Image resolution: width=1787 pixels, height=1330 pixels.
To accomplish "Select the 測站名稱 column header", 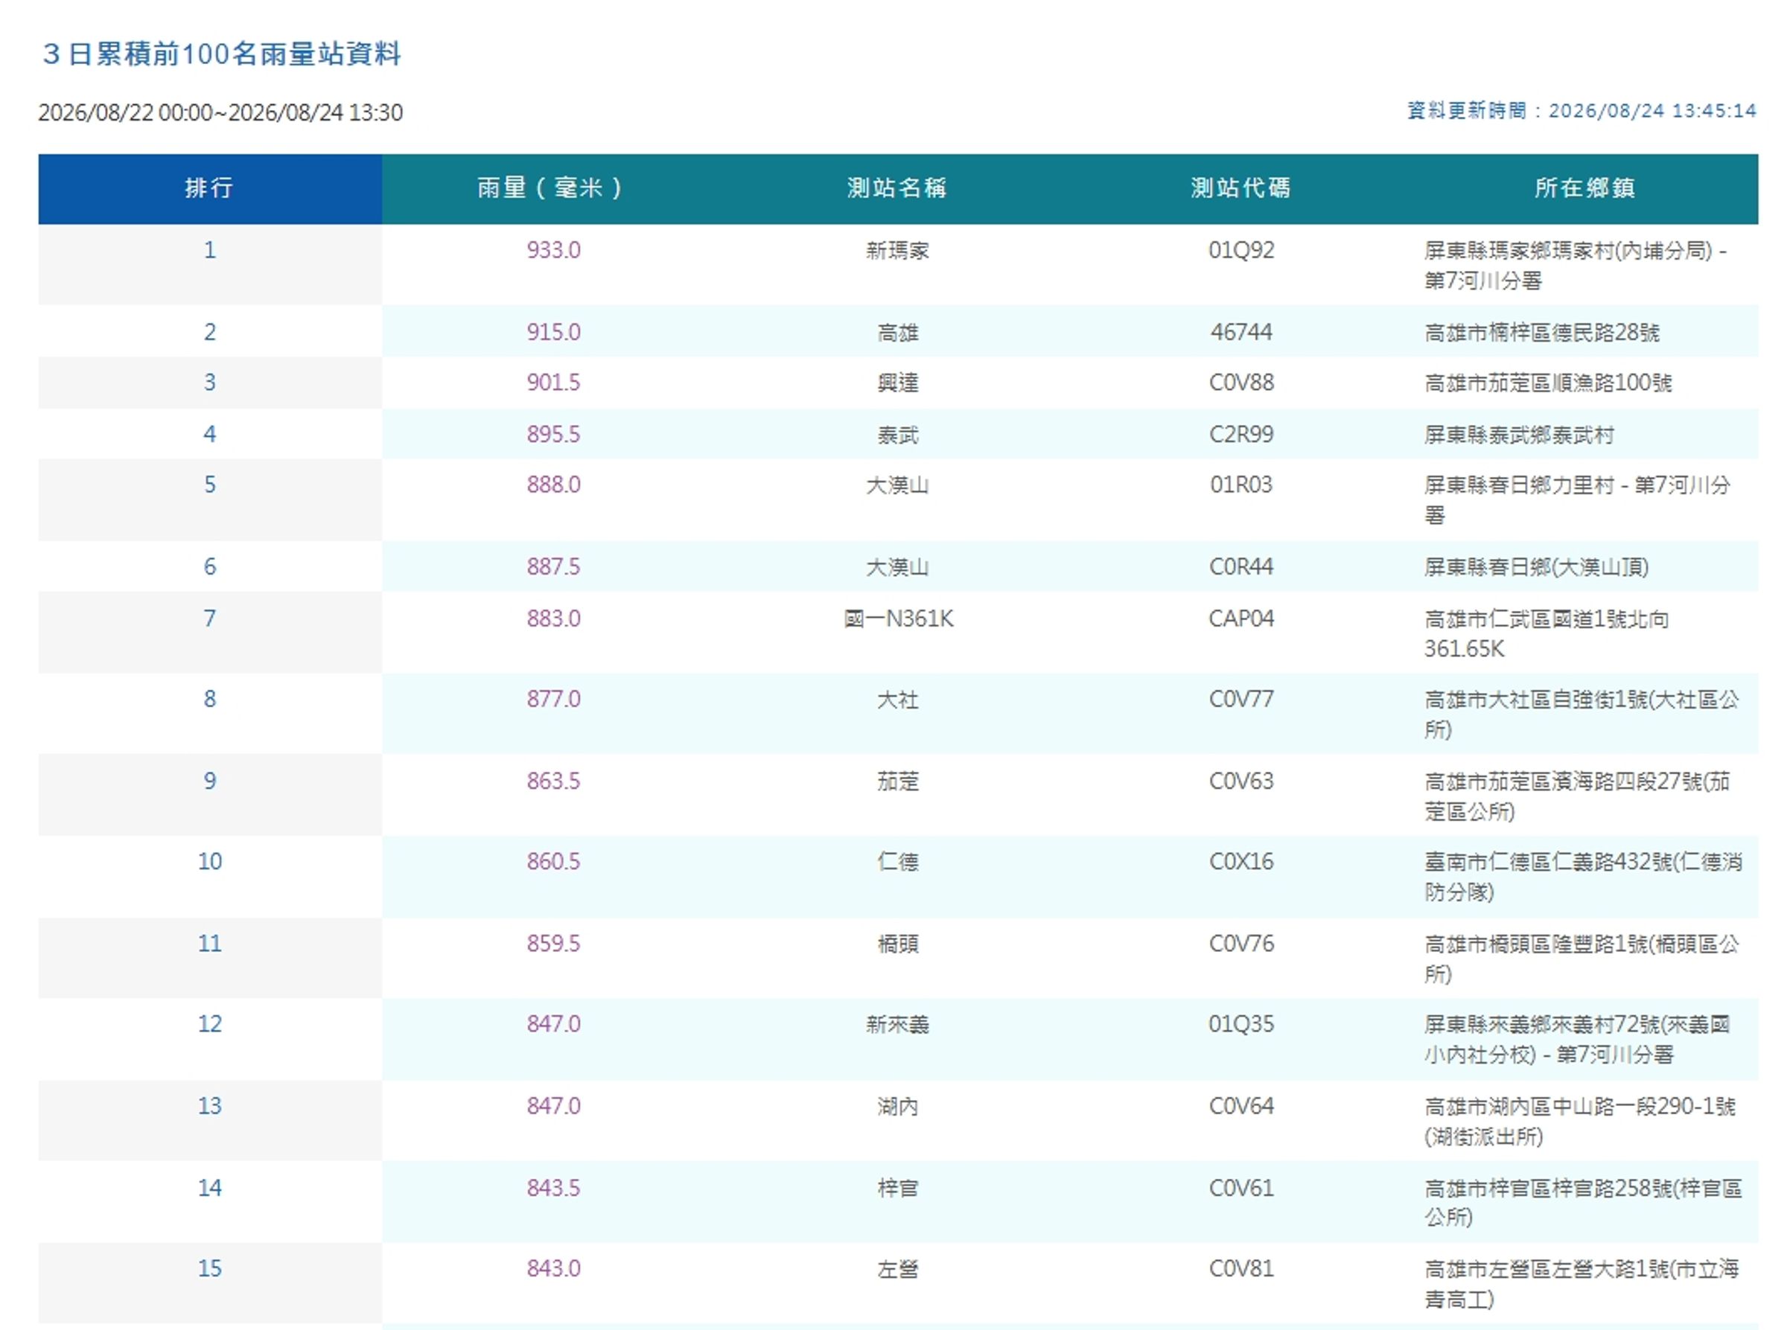I will click(897, 188).
